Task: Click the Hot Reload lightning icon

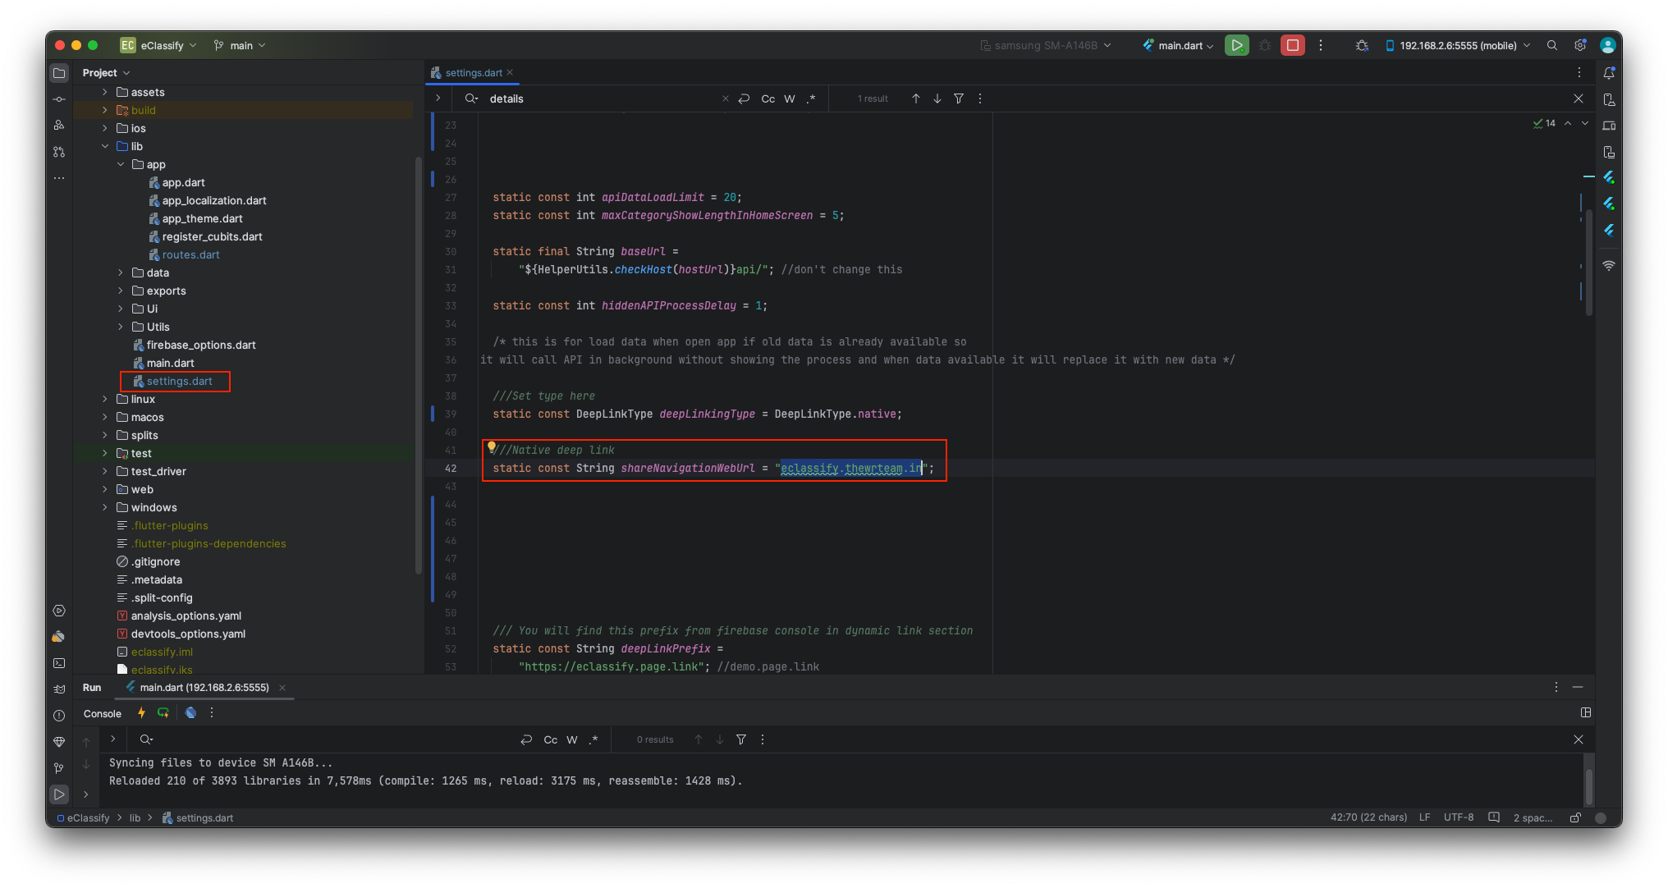Action: point(141,712)
